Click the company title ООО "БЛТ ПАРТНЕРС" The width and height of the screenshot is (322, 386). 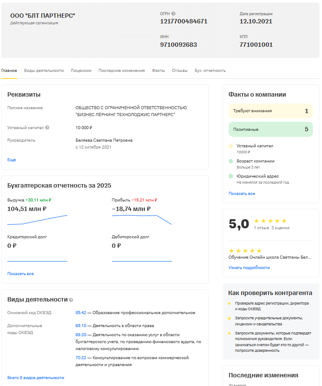(43, 16)
